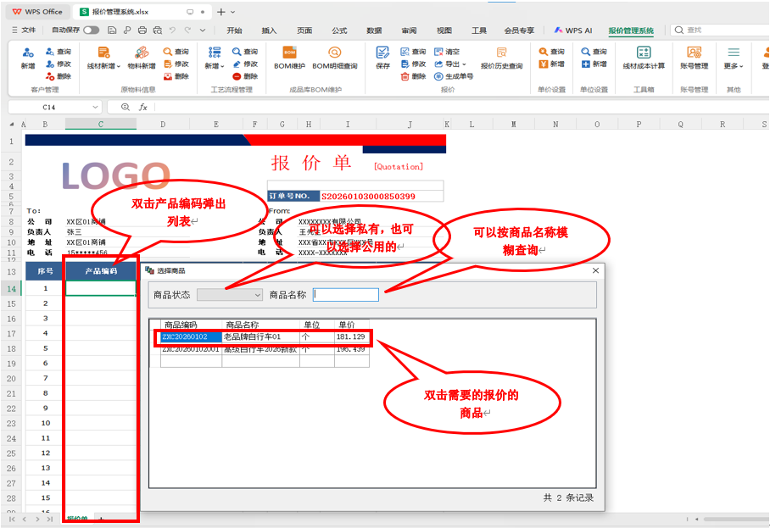Expand the 商品状态 dropdown
770x528 pixels.
229,295
